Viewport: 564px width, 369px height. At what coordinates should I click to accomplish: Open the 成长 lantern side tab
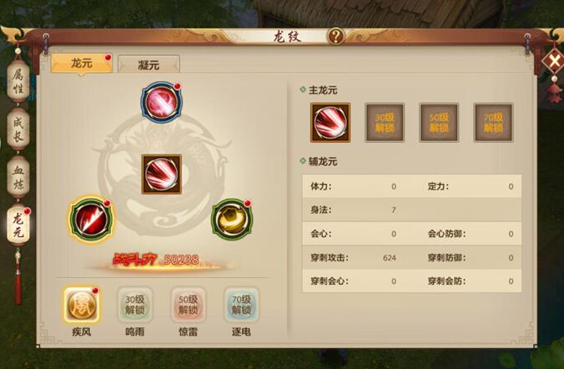(18, 129)
